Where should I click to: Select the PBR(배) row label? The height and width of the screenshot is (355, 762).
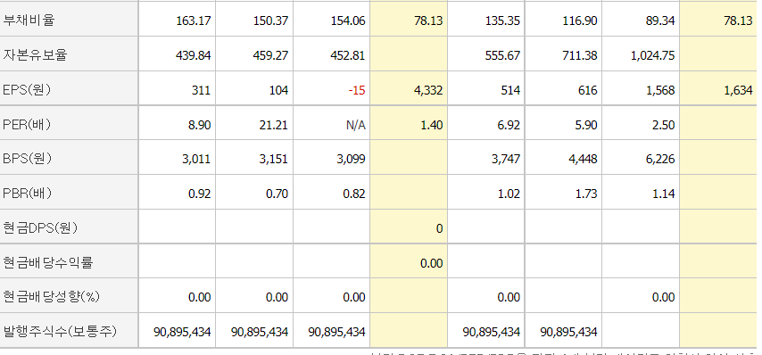click(27, 194)
